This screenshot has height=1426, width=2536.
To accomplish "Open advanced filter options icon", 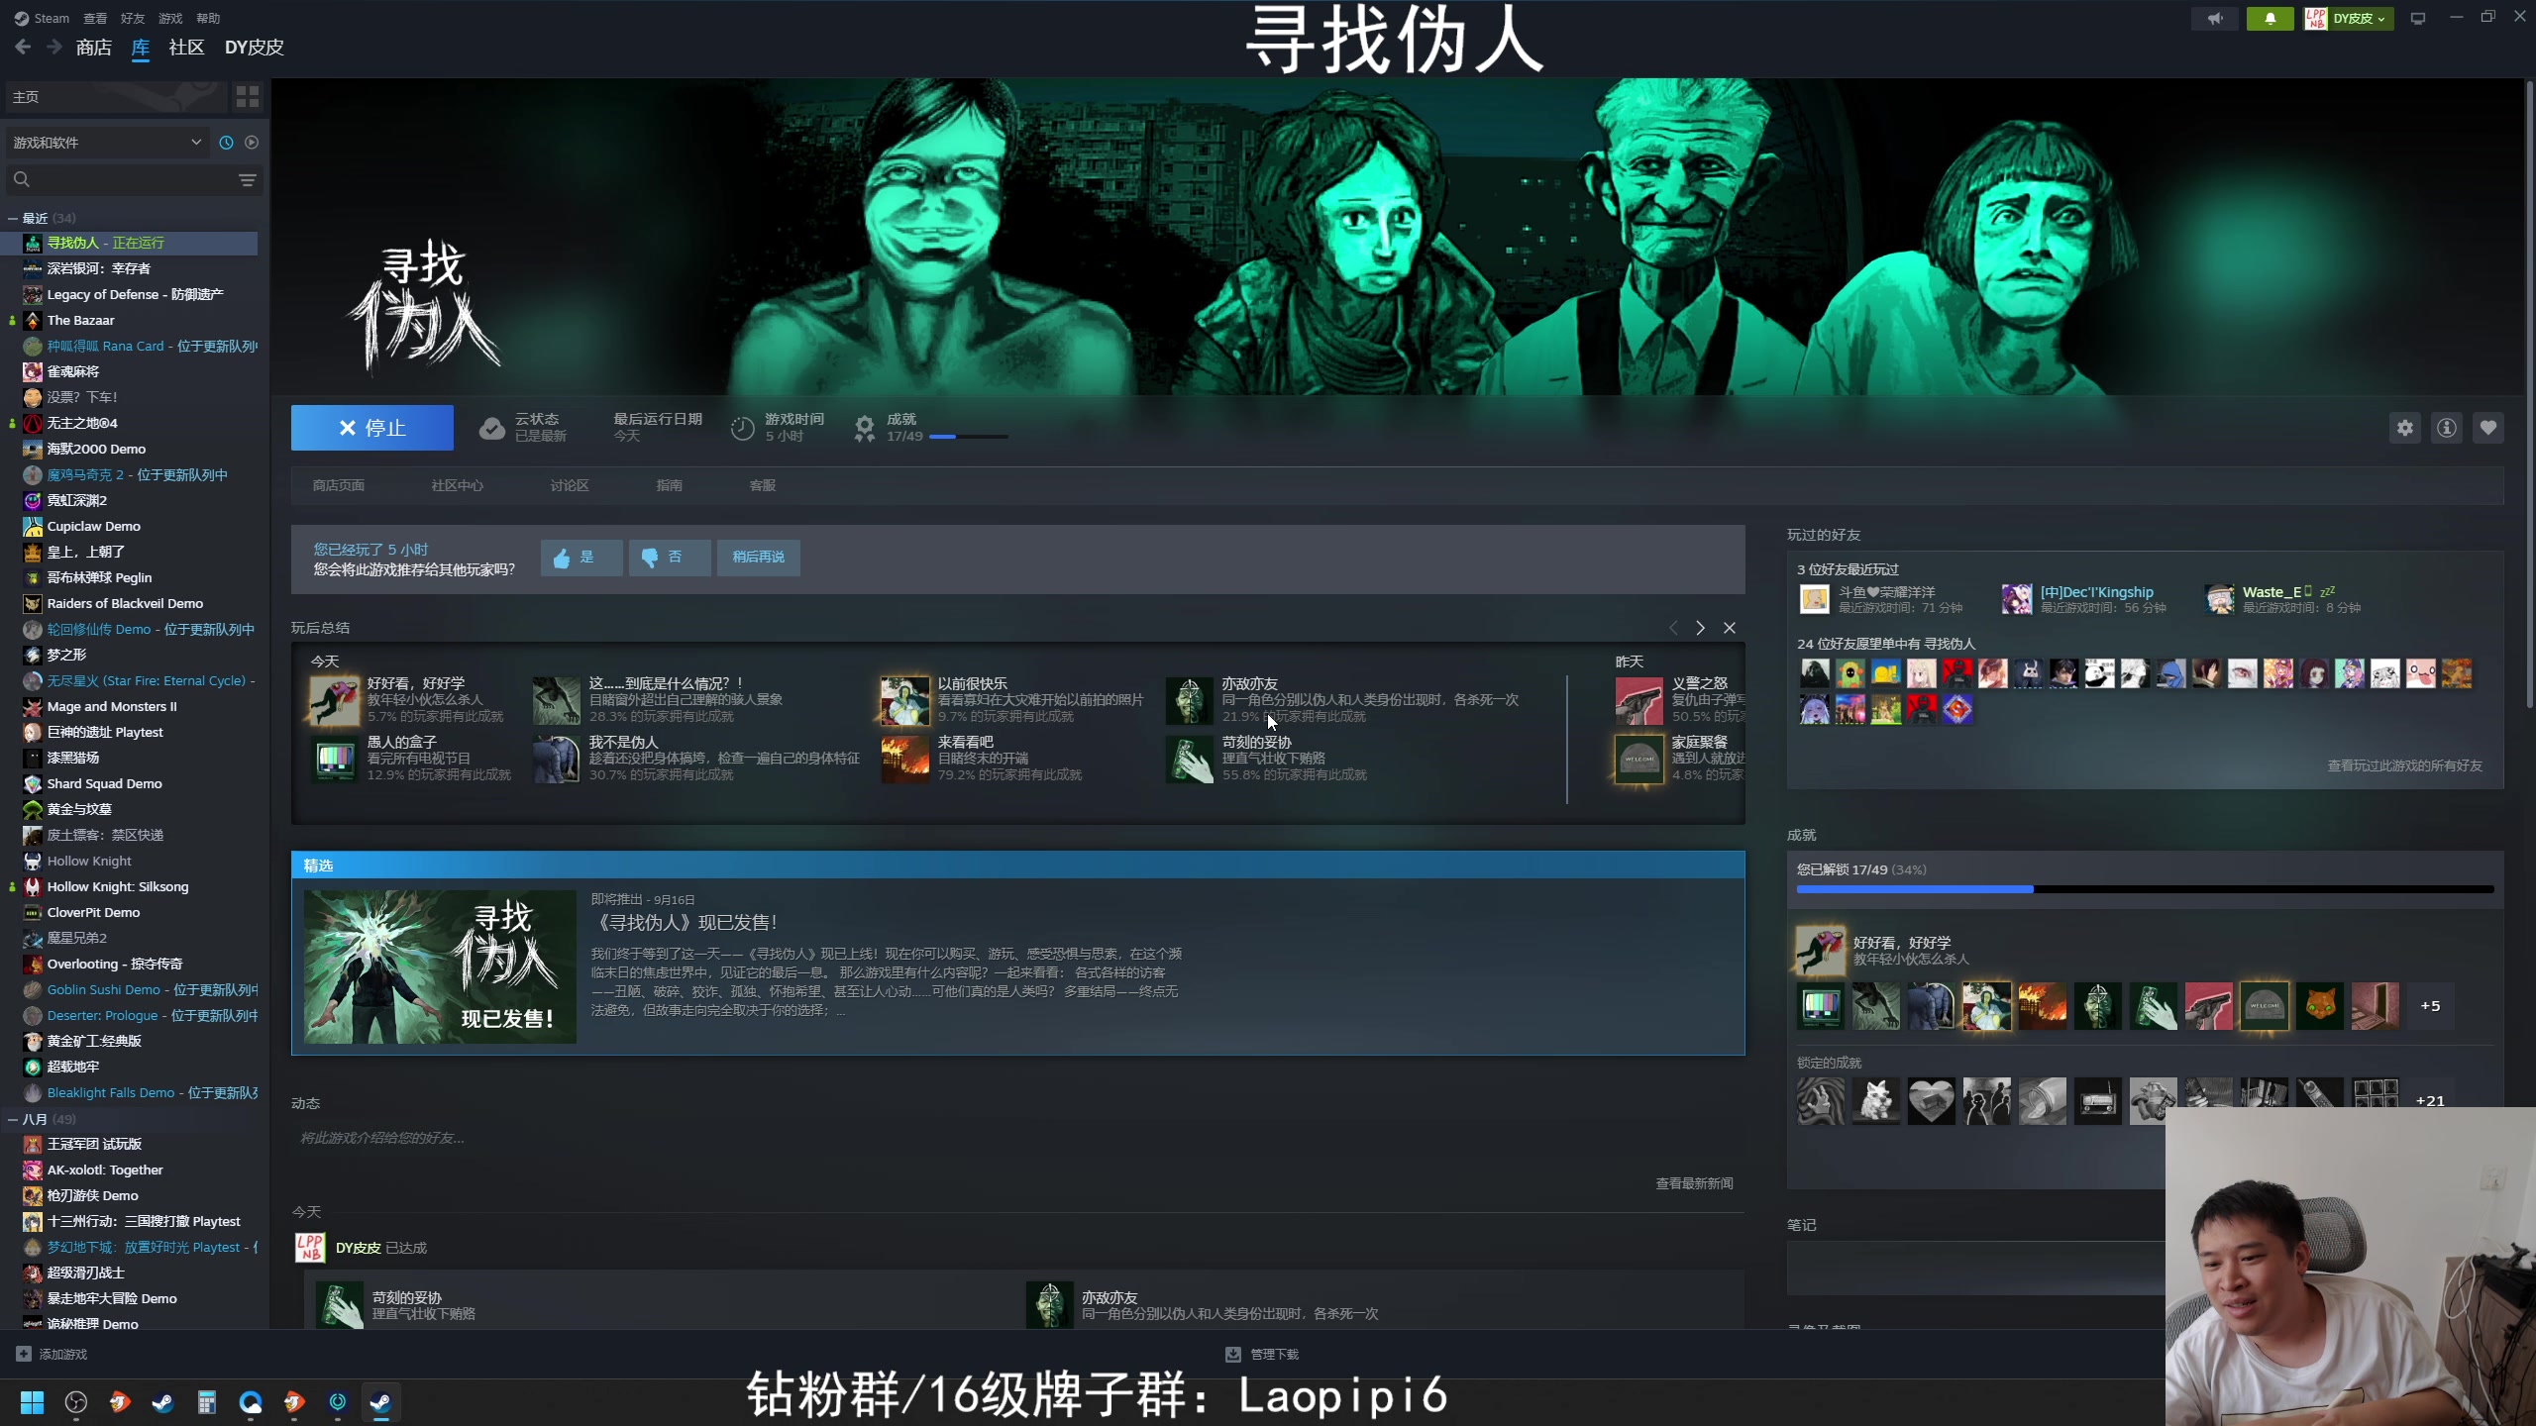I will click(248, 179).
